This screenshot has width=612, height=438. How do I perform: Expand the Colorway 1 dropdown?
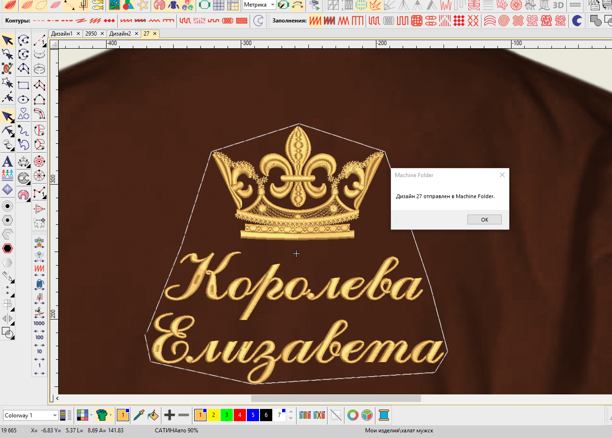pos(55,416)
